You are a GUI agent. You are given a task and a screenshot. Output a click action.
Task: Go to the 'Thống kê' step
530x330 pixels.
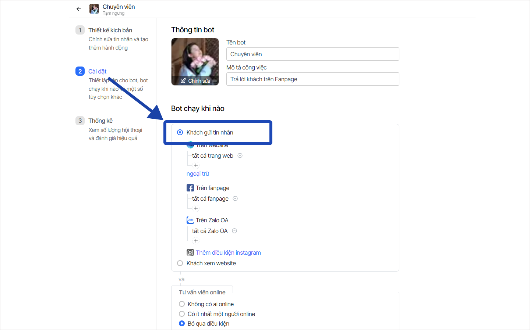100,121
